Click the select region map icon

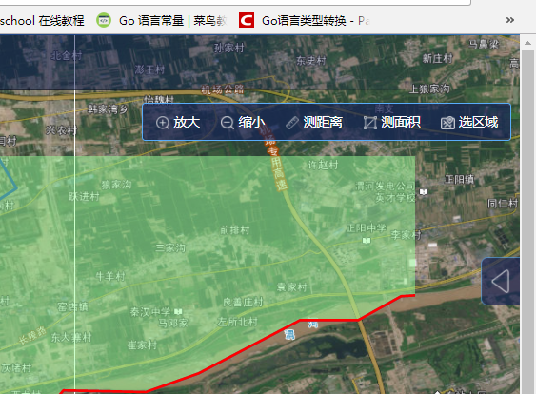pyautogui.click(x=447, y=123)
